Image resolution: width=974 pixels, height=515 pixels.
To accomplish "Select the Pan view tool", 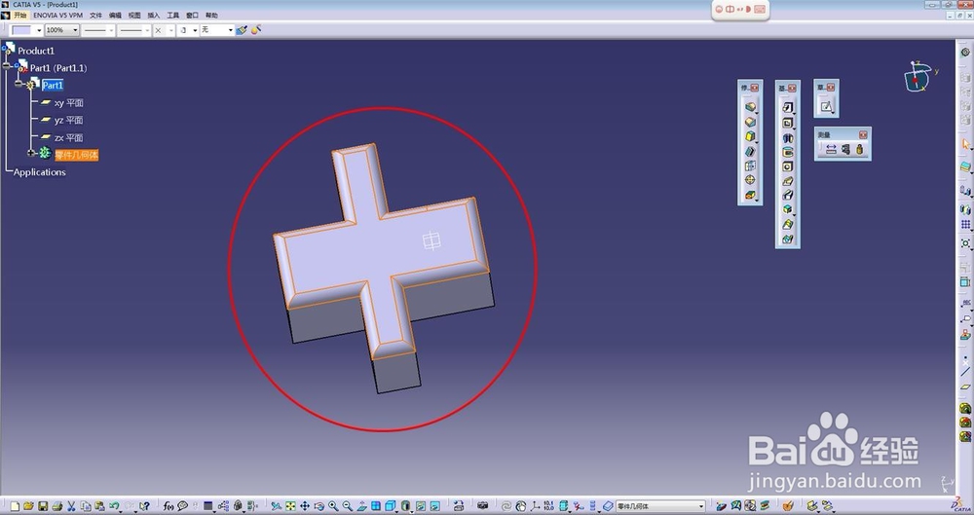I will point(304,505).
